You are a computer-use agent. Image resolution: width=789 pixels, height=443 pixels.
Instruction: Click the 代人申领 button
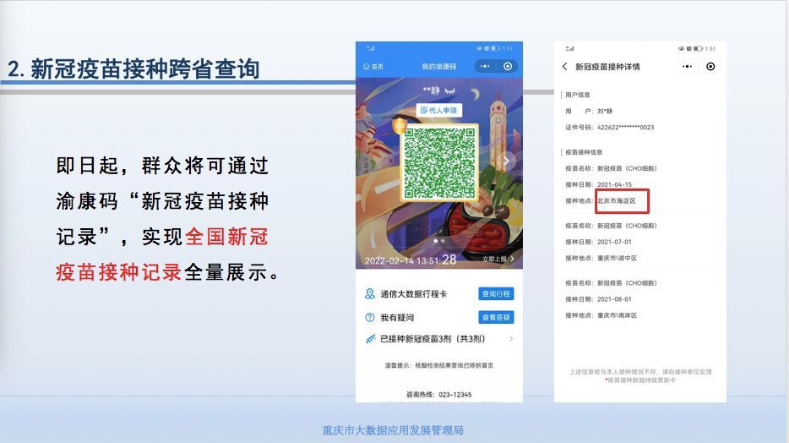[439, 111]
